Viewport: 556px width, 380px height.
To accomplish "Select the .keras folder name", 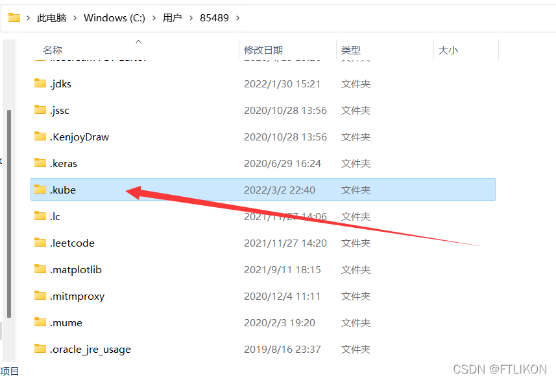I will 64,164.
